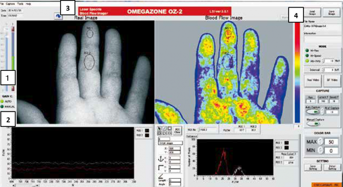Adjust the color bar MAX stepper
This screenshot has width=343, height=187.
coord(320,141)
